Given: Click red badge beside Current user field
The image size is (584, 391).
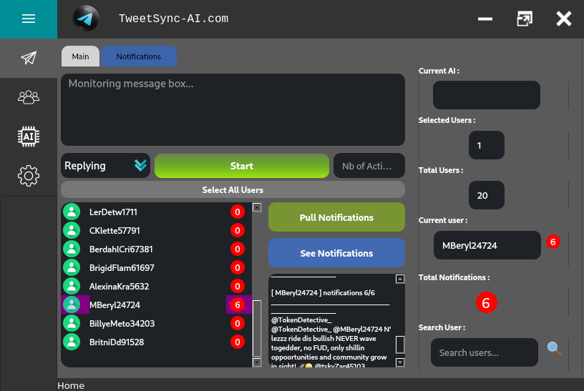Looking at the screenshot, I should pos(553,242).
